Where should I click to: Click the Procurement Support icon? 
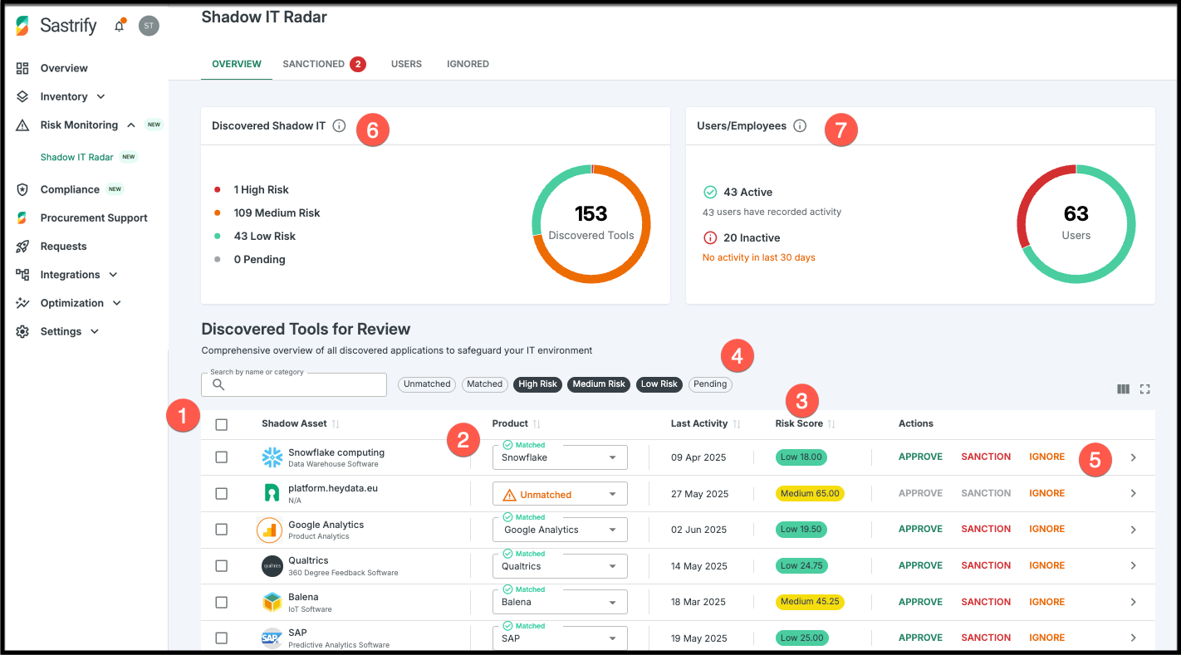(22, 218)
